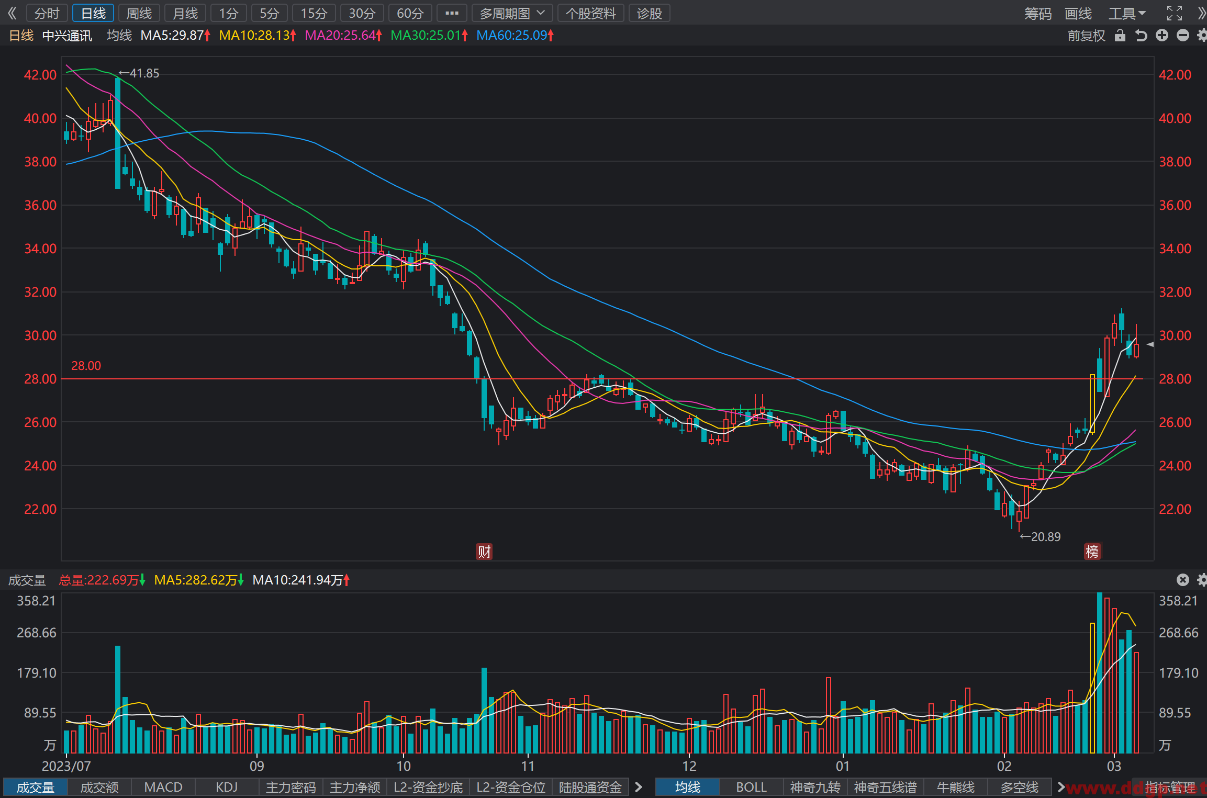1207x798 pixels.
Task: Click the lock icon next to 前复权
Action: coord(1120,36)
